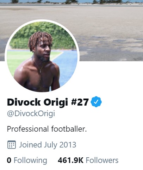The image size is (143, 170).
Task: Click the 461.9K follower count number
Action: click(x=70, y=160)
